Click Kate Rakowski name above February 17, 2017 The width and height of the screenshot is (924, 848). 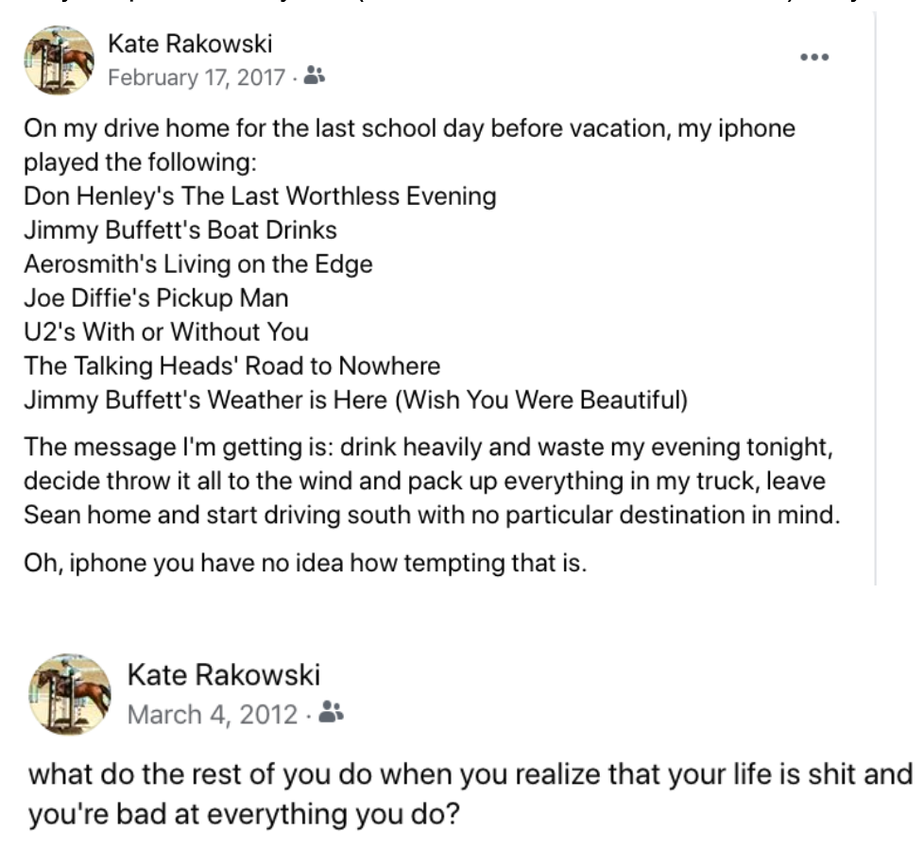pyautogui.click(x=190, y=43)
